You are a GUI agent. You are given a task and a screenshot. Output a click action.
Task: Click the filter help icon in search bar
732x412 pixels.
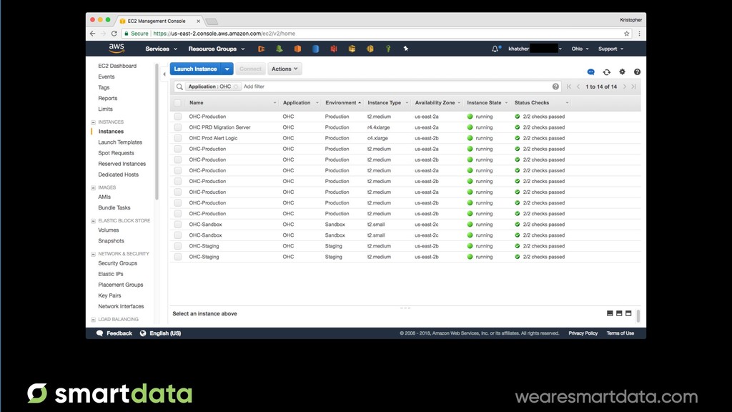[x=555, y=87]
